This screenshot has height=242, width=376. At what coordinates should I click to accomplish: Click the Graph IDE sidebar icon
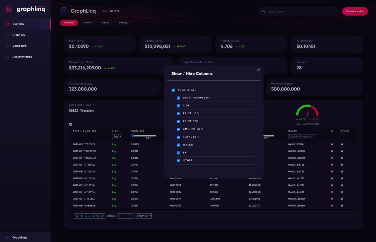[7, 35]
